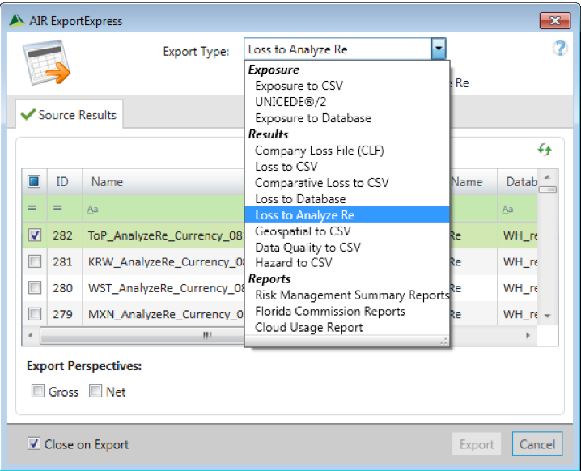
Task: Close the AIR ExportExpress window
Action: 554,20
